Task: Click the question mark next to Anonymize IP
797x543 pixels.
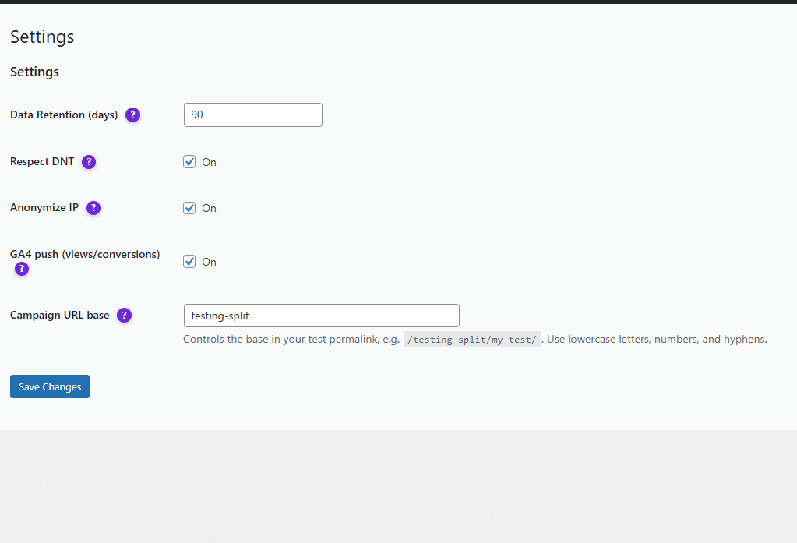Action: (x=93, y=208)
